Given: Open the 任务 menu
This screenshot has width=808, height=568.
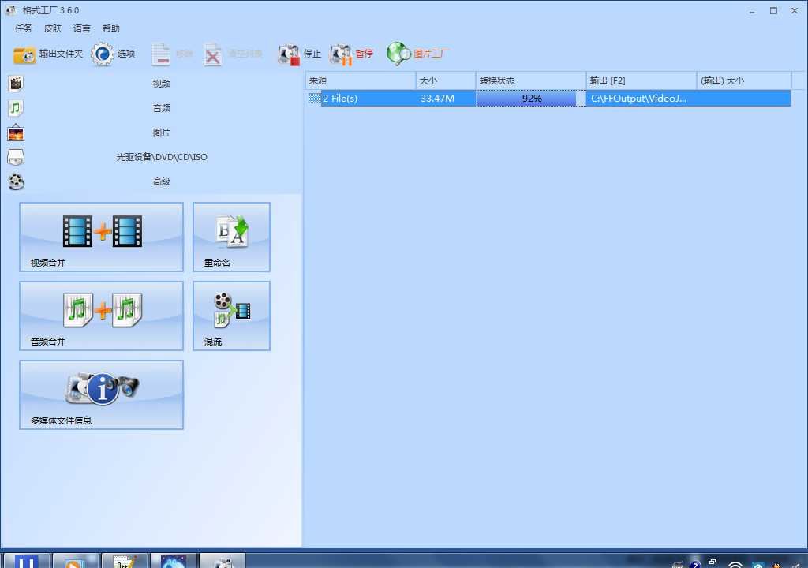Looking at the screenshot, I should 23,28.
